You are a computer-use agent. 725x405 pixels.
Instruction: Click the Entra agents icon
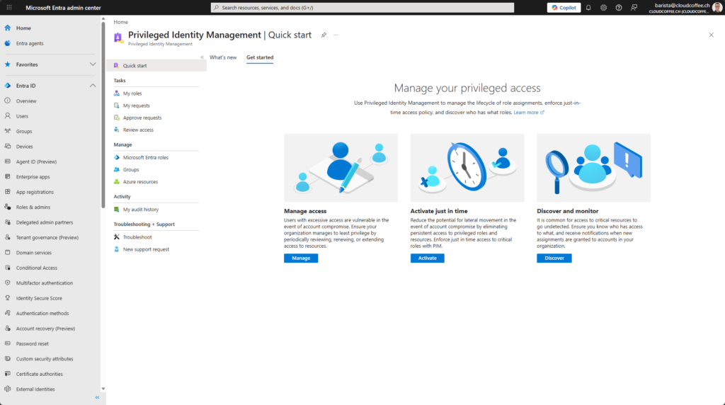click(7, 43)
